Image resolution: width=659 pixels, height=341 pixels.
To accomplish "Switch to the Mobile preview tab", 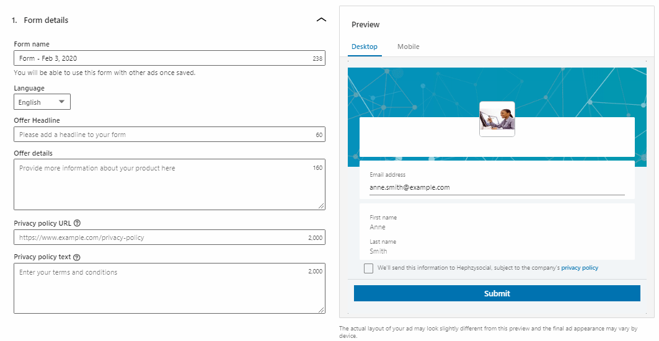I will tap(408, 46).
